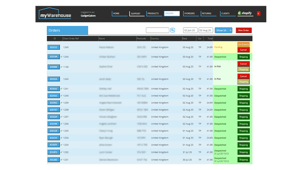This screenshot has height=170, width=302.
Task: Click the magnifier search icon
Action: tap(173, 30)
